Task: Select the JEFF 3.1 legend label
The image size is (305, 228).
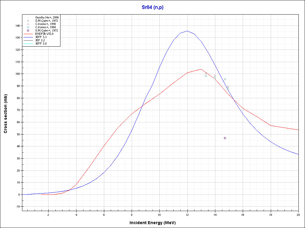Action: pyautogui.click(x=41, y=37)
